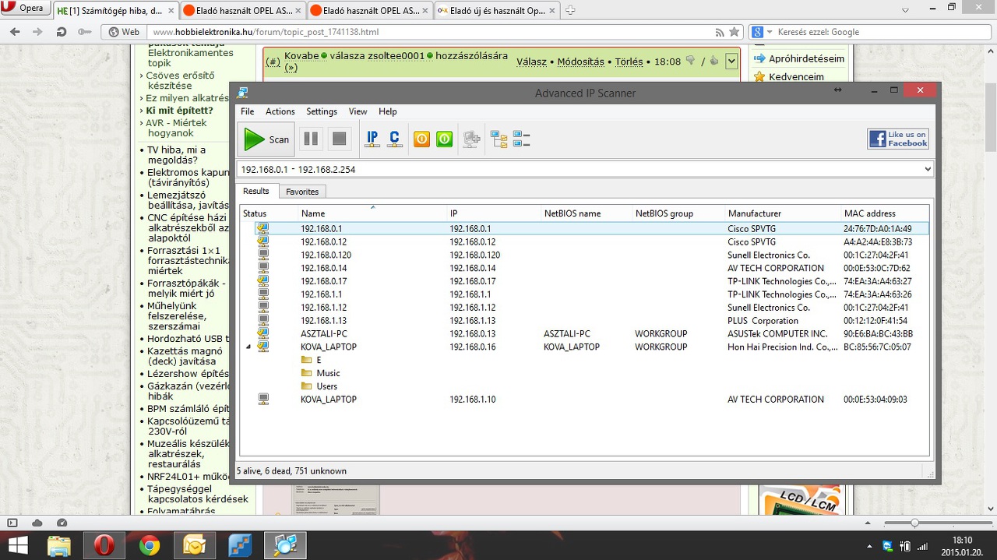The height and width of the screenshot is (560, 997).
Task: Click the bookmark star in address bar
Action: pos(734,32)
